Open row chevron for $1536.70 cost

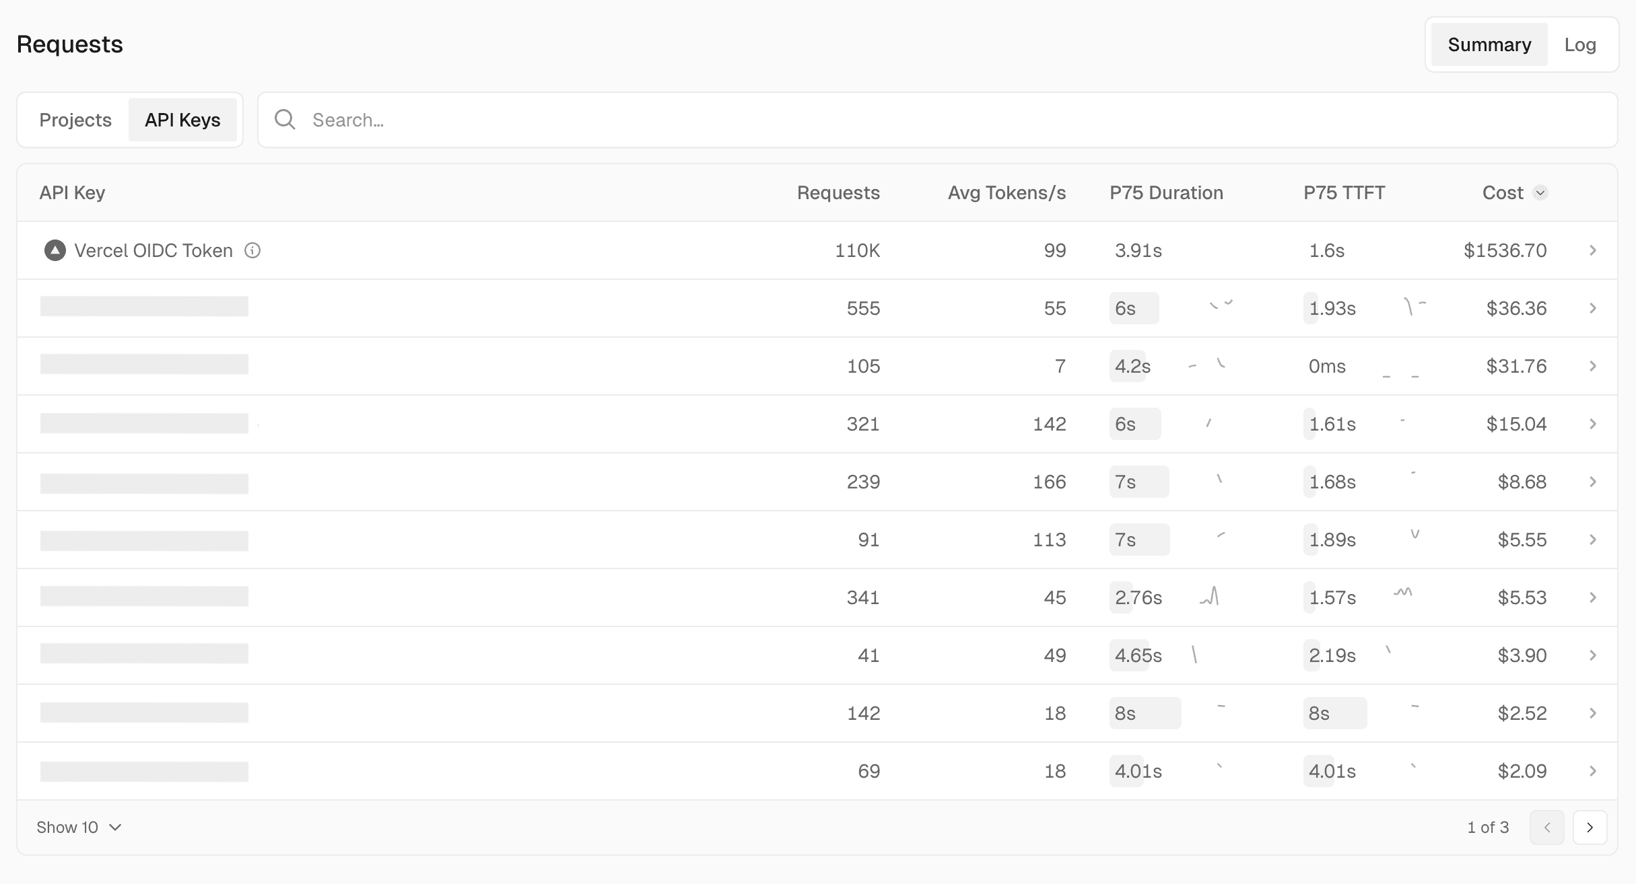pos(1593,250)
